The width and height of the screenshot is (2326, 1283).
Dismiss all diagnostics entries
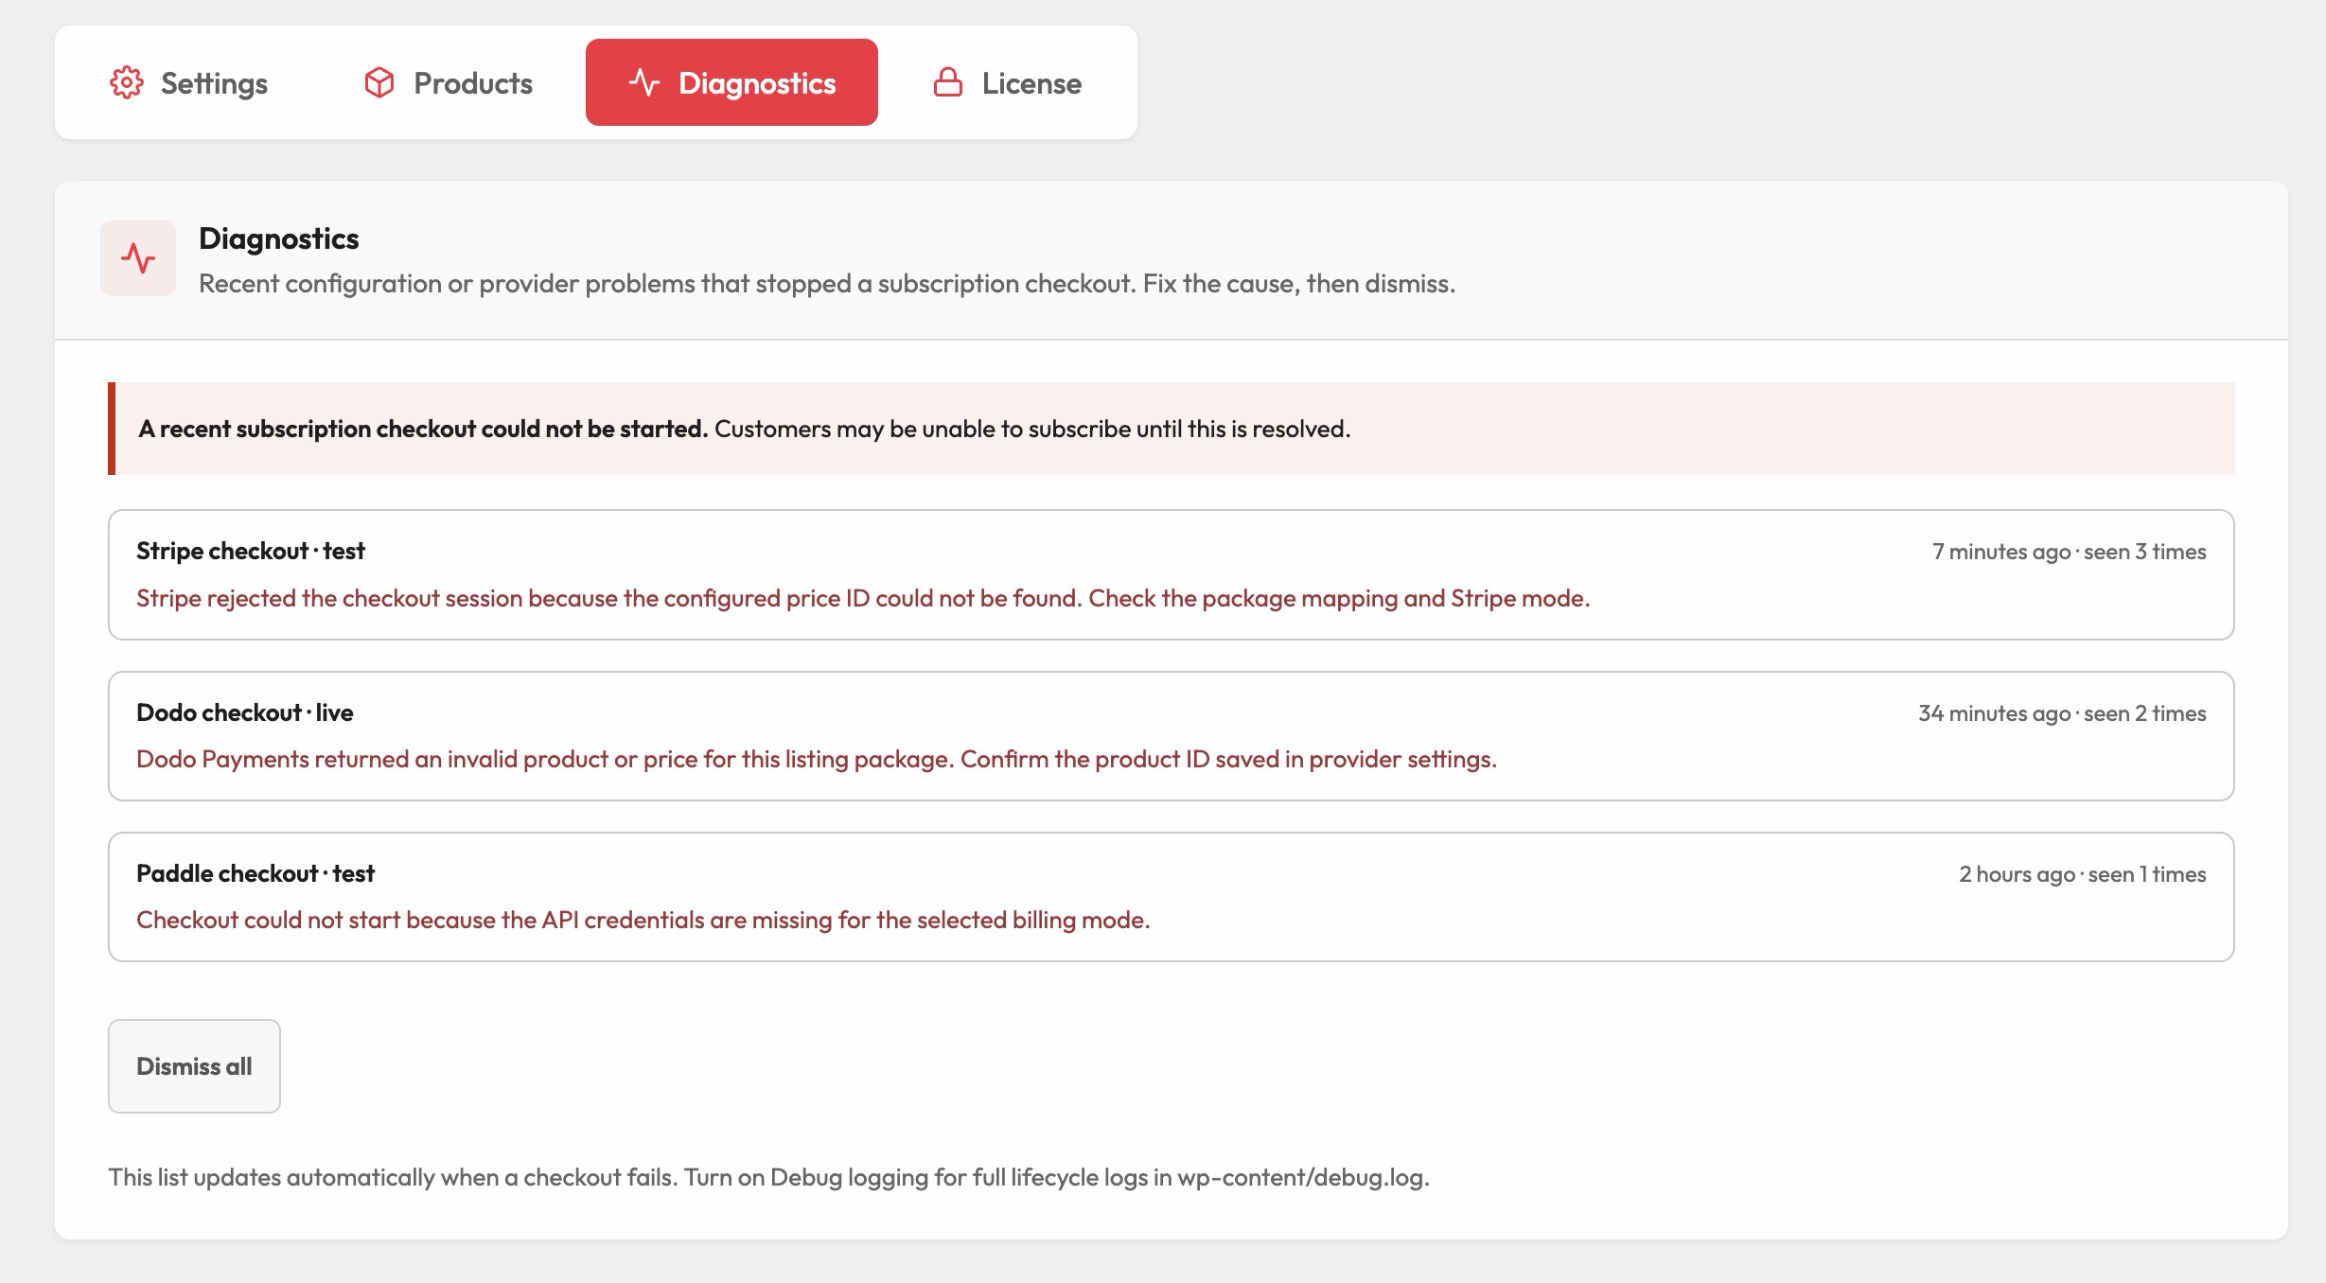[x=194, y=1066]
